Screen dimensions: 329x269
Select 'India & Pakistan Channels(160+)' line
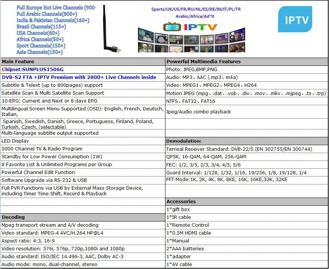coord(53,20)
